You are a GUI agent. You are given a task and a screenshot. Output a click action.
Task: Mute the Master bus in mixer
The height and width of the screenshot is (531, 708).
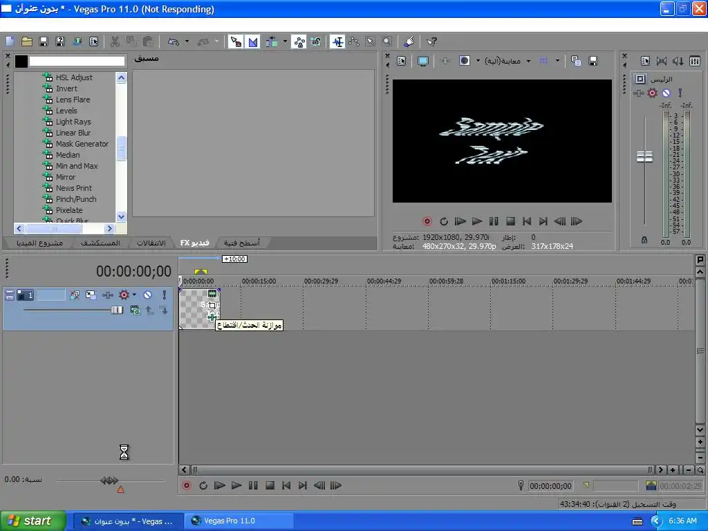pyautogui.click(x=666, y=93)
